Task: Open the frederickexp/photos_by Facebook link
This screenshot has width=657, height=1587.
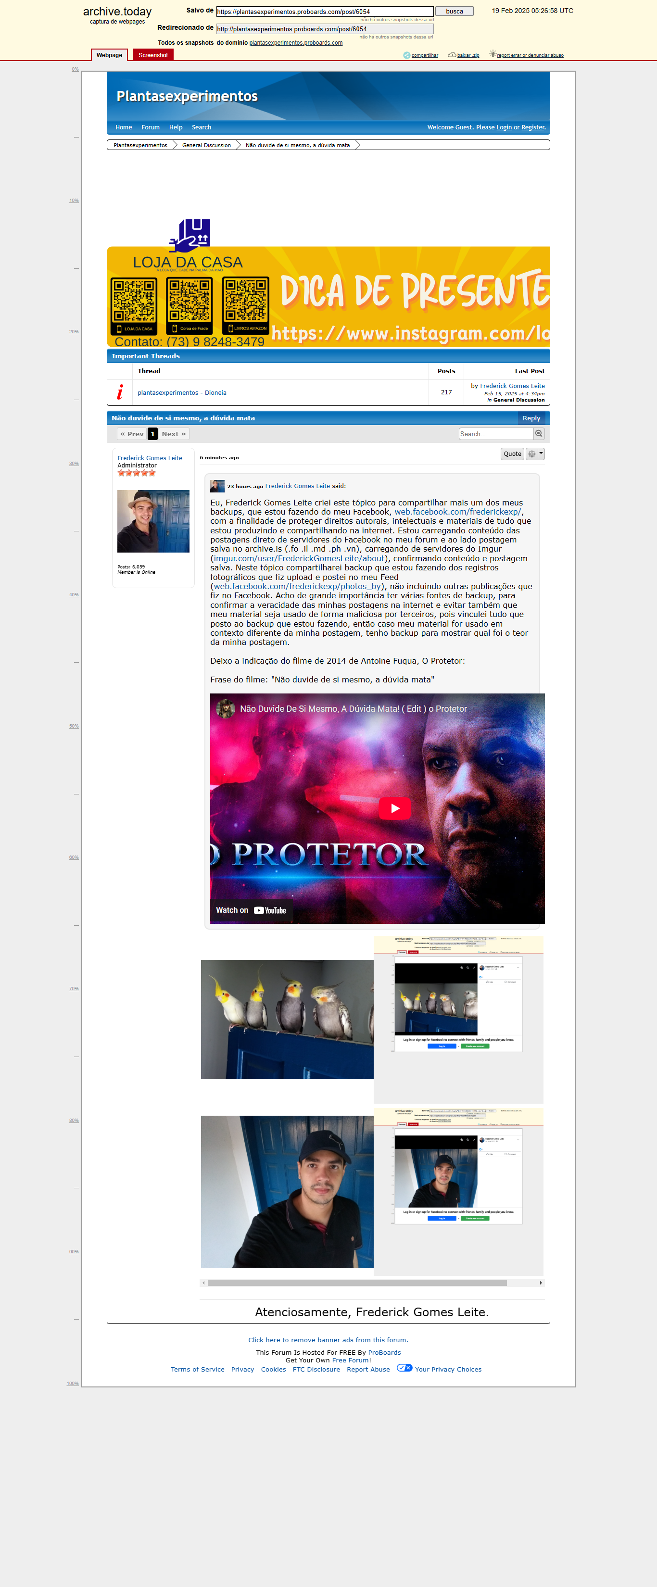Action: [x=297, y=587]
